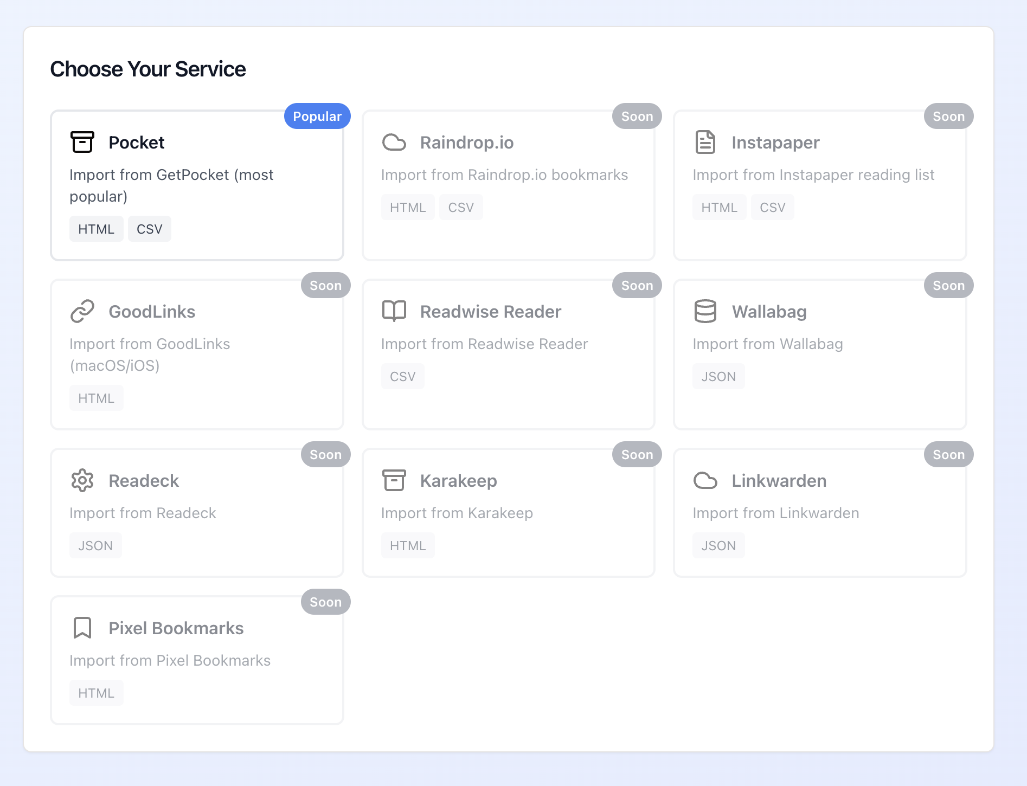Click the Soon badge on Linkwarden
The width and height of the screenshot is (1027, 786).
point(948,454)
